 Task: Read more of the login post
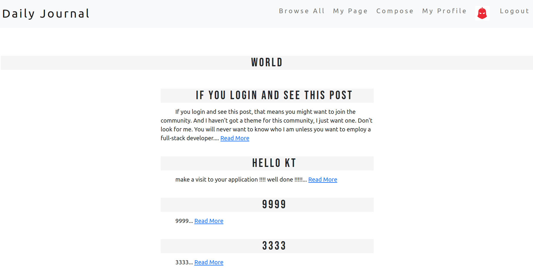pyautogui.click(x=235, y=138)
